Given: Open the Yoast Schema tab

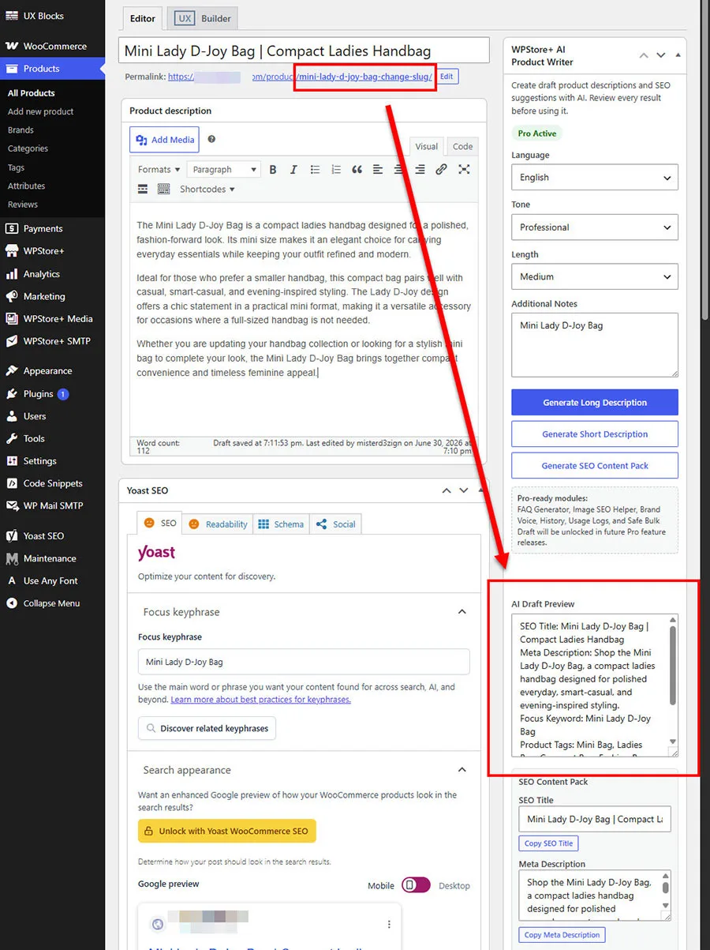Looking at the screenshot, I should [x=281, y=524].
